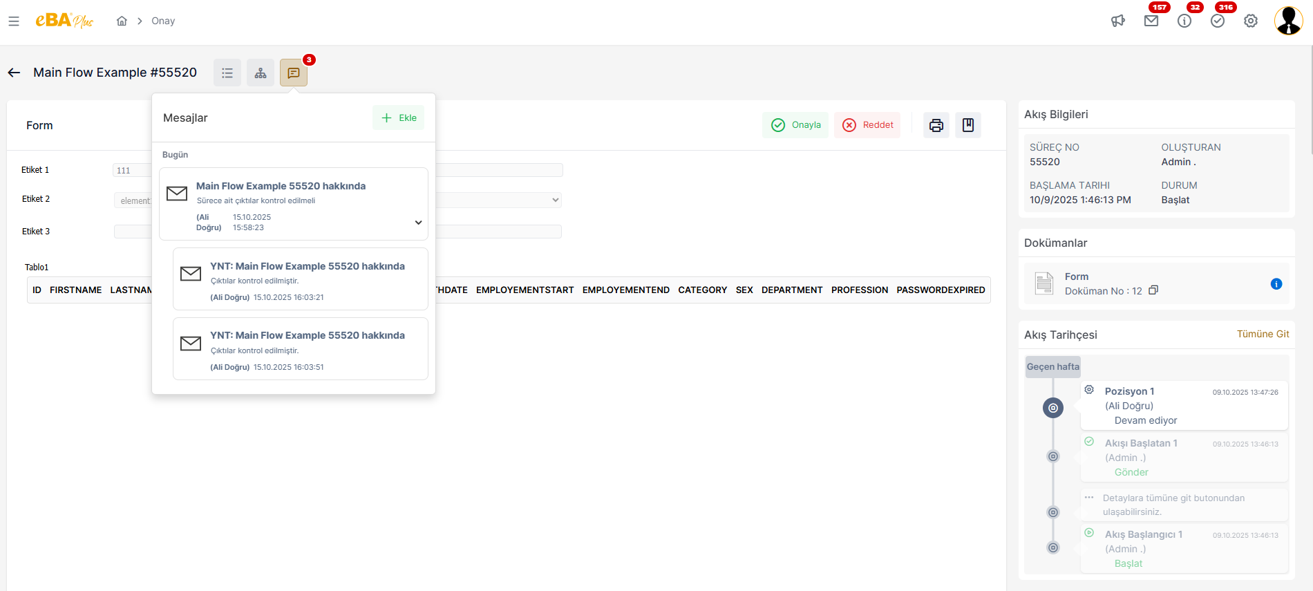Expand the first message thread chevron
Image resolution: width=1313 pixels, height=591 pixels.
pyautogui.click(x=418, y=223)
